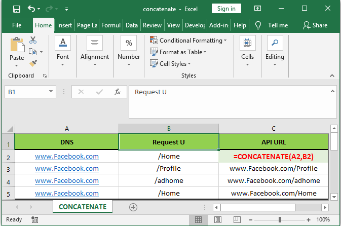Click the Select All corner triangle

pos(9,129)
